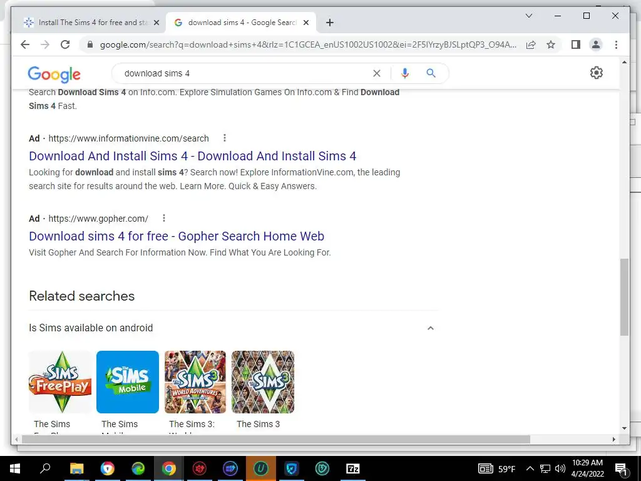The width and height of the screenshot is (641, 481).
Task: Close the download sims 4 Google tab
Action: click(x=305, y=23)
